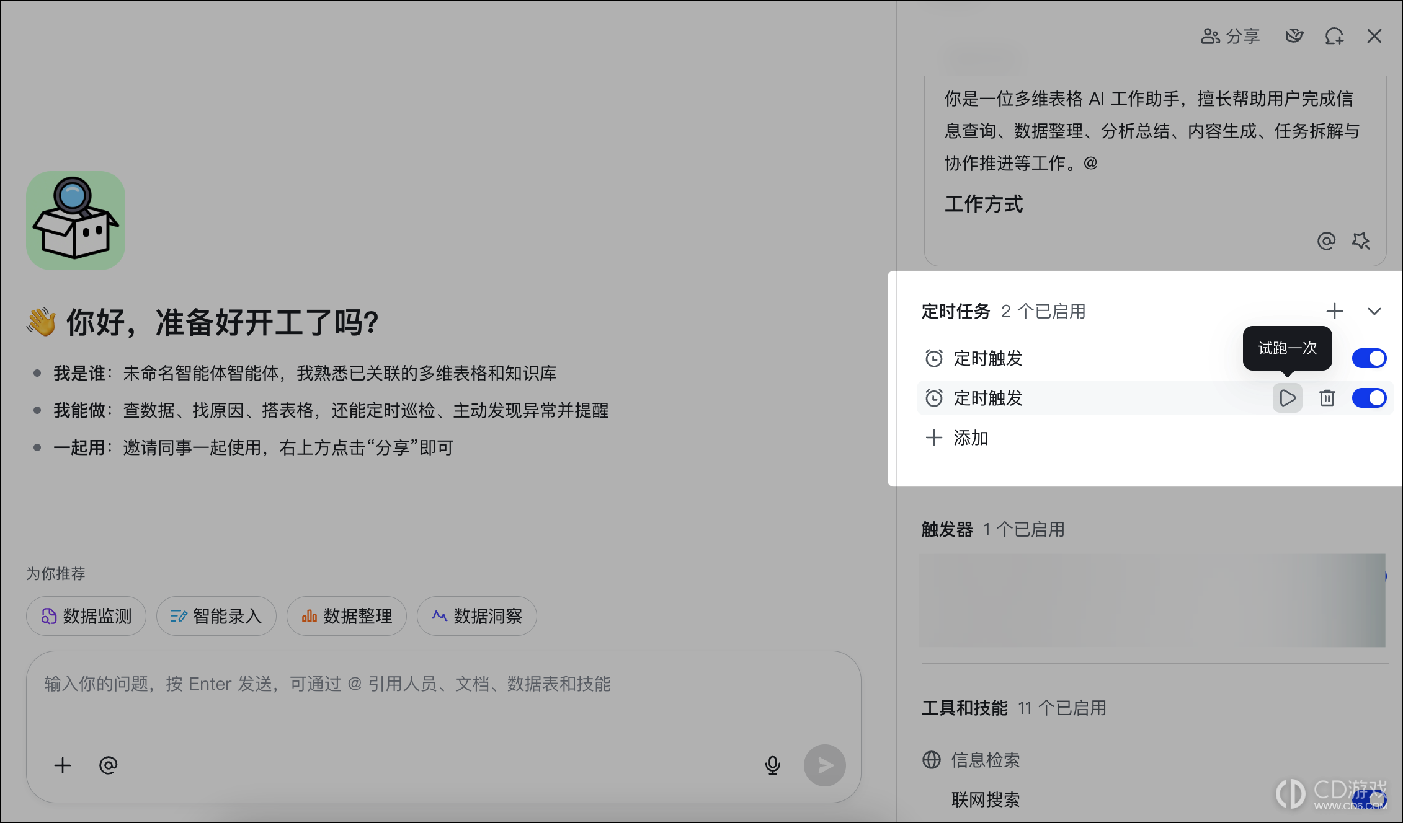Click the agent box avatar image
Image resolution: width=1403 pixels, height=823 pixels.
click(x=76, y=221)
